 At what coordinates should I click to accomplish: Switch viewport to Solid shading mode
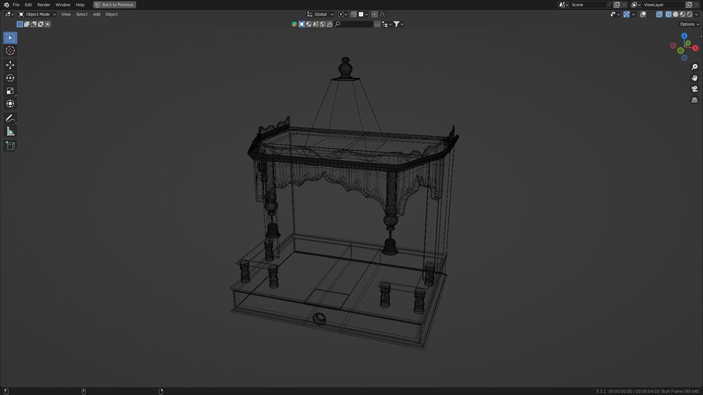pos(676,14)
